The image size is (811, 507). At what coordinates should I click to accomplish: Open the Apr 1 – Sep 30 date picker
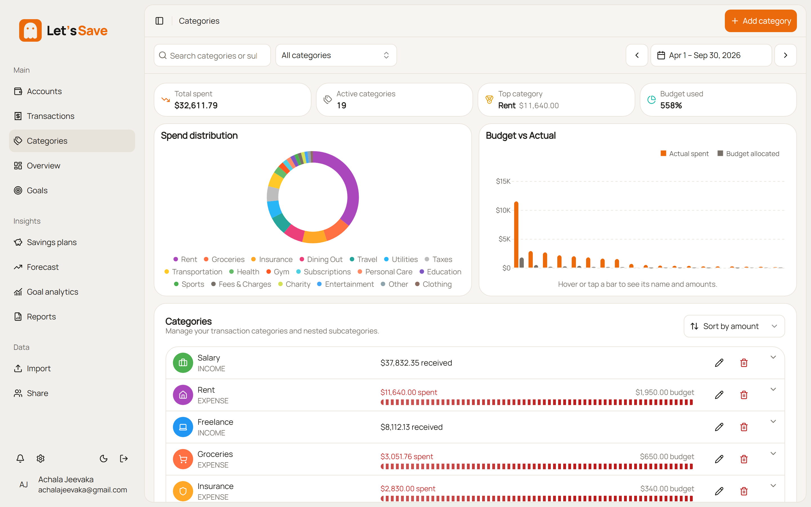click(711, 55)
